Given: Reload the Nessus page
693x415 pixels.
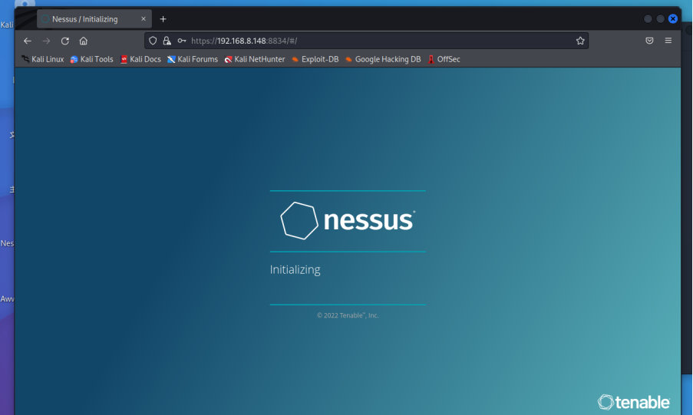Looking at the screenshot, I should pos(65,41).
